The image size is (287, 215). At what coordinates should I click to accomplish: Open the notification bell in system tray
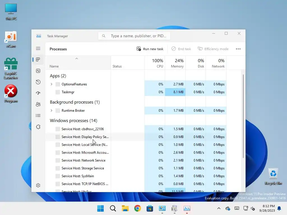(279, 208)
